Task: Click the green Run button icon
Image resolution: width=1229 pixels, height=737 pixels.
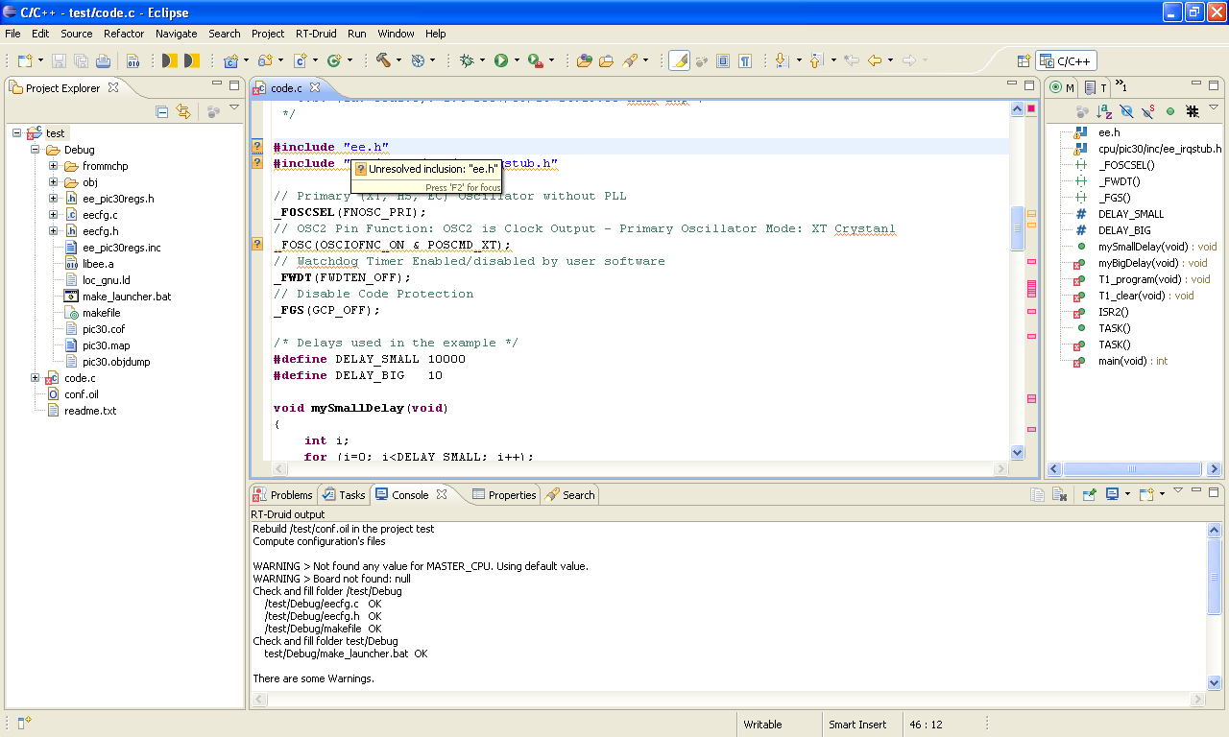Action: coord(501,60)
